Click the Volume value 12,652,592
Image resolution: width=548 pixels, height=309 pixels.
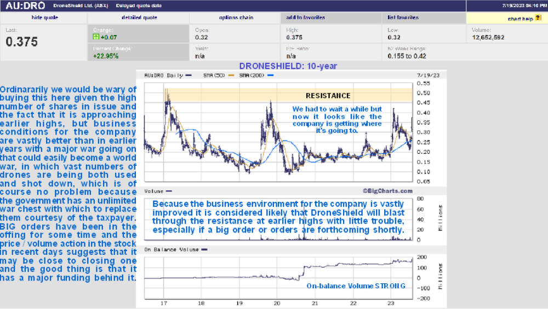488,37
